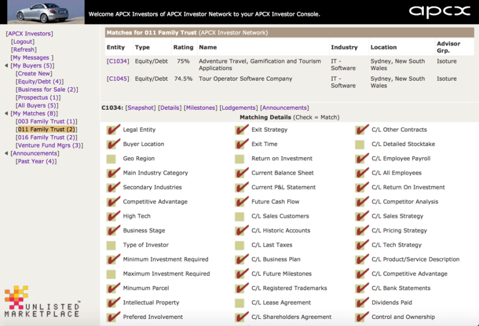Screen dimensions: 479x326
Task: Click the C/L Other Contracts check icon
Action: tap(362, 129)
